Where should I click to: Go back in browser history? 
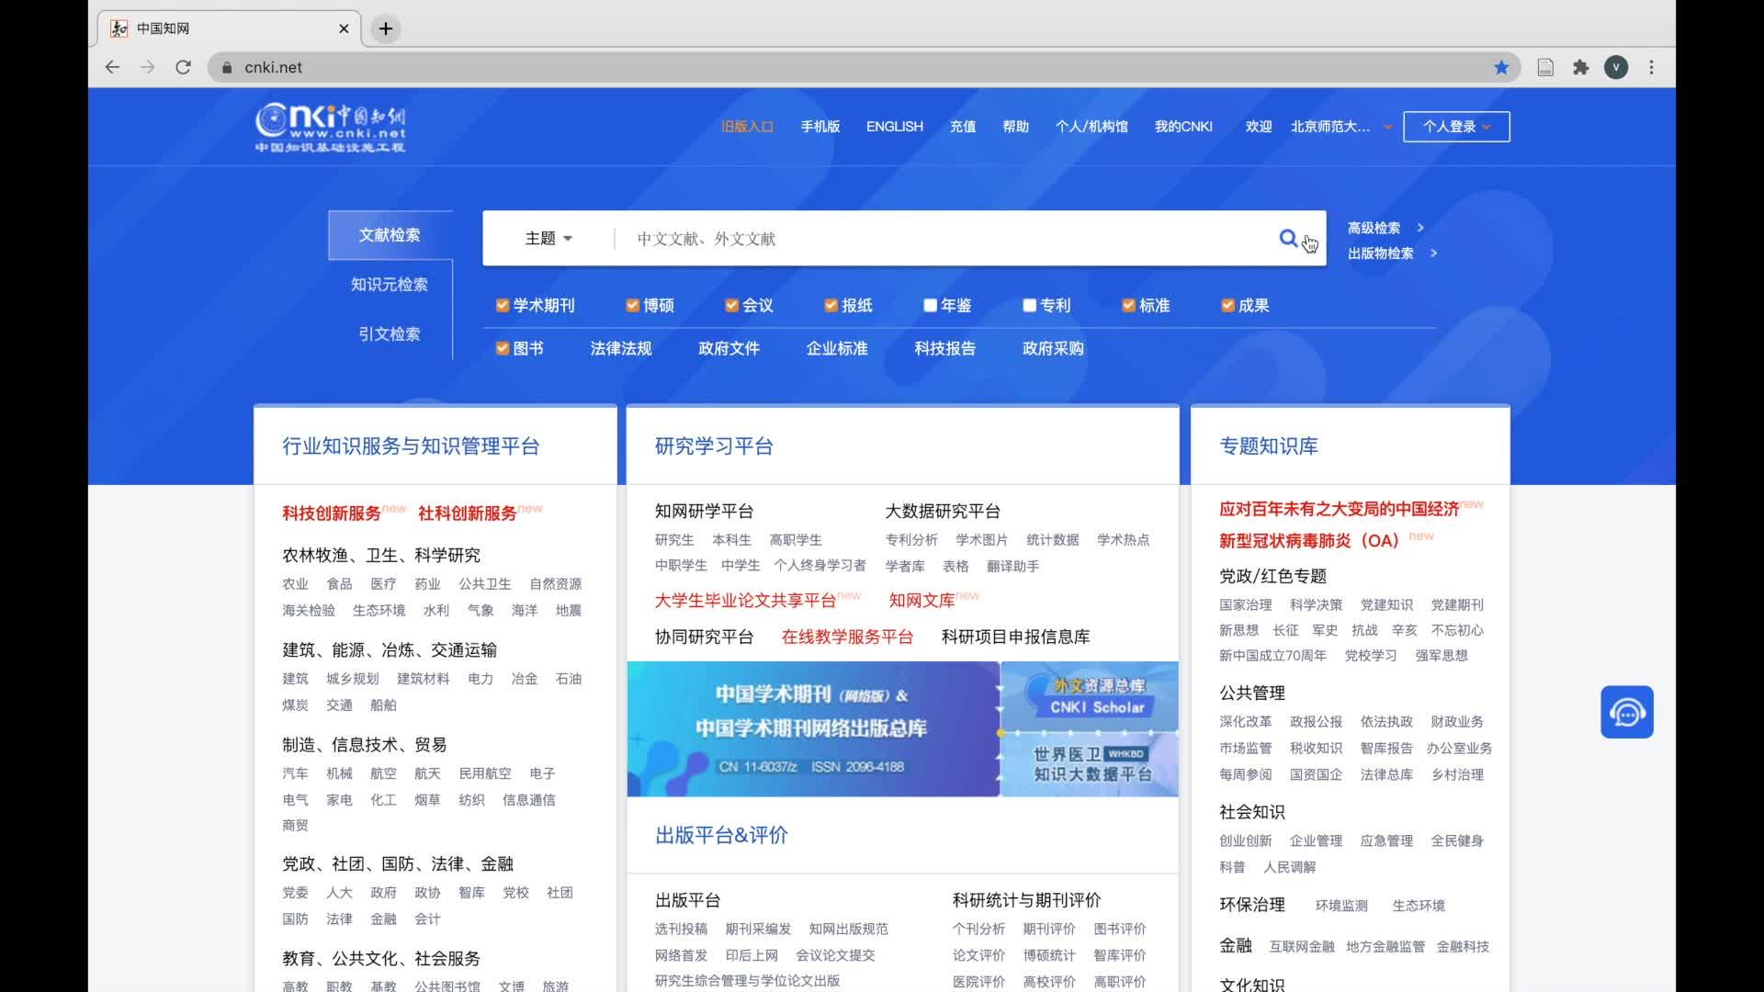click(x=112, y=67)
